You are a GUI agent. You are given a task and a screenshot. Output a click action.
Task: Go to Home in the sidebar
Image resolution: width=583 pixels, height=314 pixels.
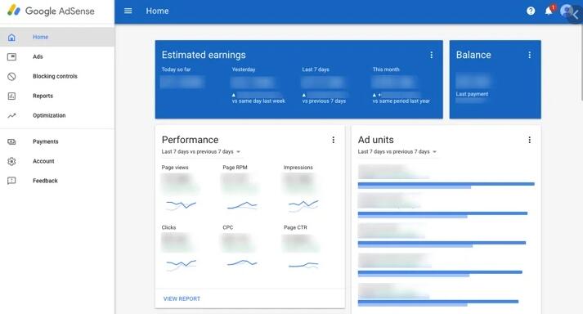(x=57, y=37)
